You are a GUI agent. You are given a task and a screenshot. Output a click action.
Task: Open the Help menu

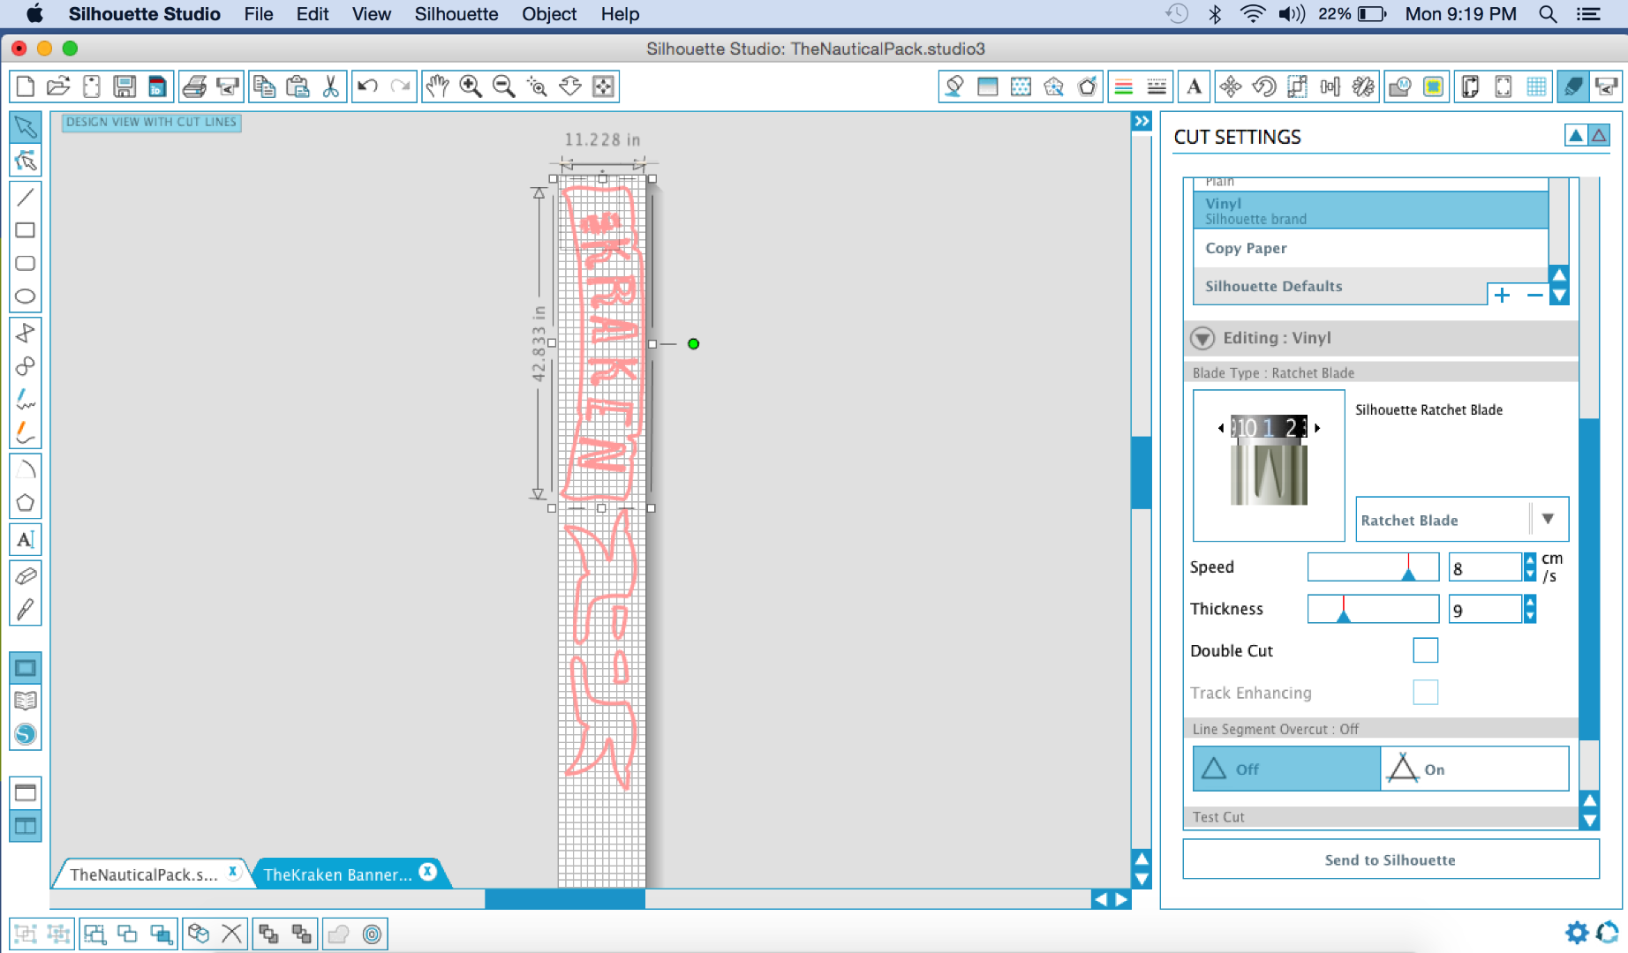pos(620,14)
